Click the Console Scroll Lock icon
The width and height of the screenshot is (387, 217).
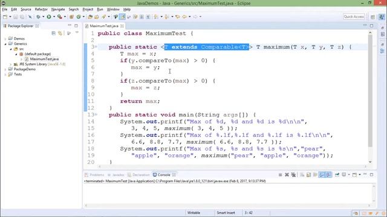click(x=308, y=175)
